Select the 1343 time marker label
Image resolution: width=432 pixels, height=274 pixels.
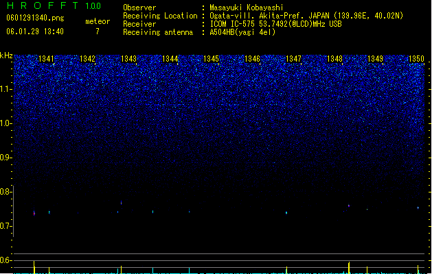tap(128, 59)
